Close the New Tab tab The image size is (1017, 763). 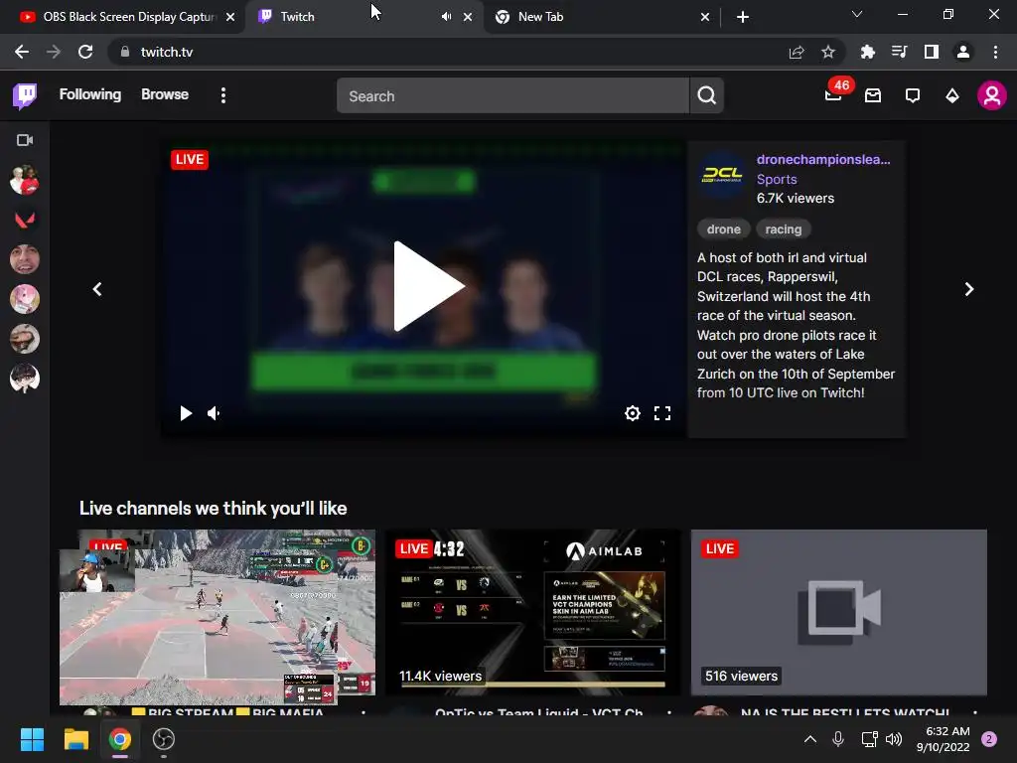[x=705, y=18]
